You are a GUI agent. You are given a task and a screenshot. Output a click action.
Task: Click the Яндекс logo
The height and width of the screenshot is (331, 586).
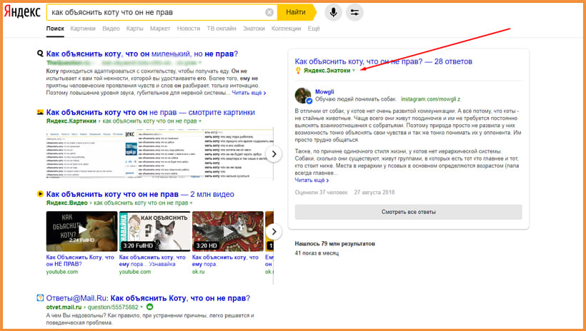point(22,11)
